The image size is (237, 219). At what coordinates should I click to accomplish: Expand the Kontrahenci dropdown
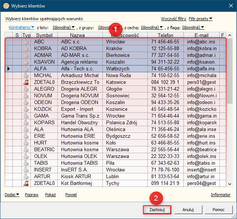pos(21,27)
